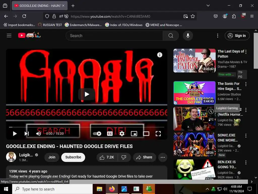Image resolution: width=258 pixels, height=194 pixels.
Task: Focus the YouTube Search field
Action: tap(114, 36)
